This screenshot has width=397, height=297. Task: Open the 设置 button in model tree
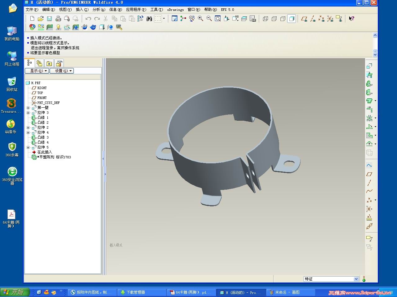pyautogui.click(x=61, y=71)
